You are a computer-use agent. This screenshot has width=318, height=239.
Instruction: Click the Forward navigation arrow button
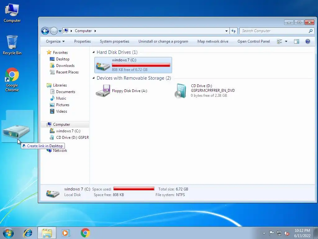[54, 31]
